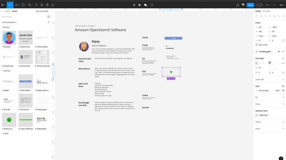Click the search magnifier icon in left panel
This screenshot has width=286, height=160.
click(x=3, y=11)
